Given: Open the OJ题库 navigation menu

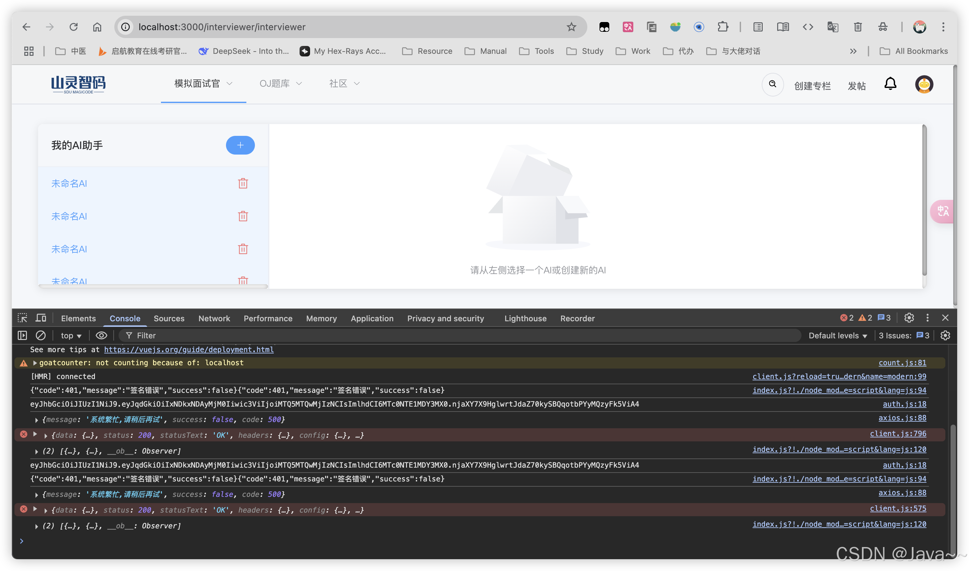Looking at the screenshot, I should 281,83.
